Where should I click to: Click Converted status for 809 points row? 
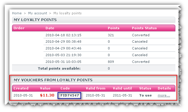click(141, 62)
